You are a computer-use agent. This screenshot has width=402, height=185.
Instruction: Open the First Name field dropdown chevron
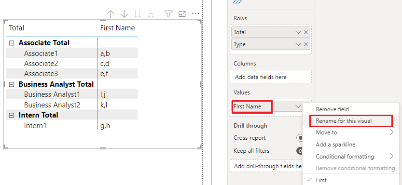(298, 106)
